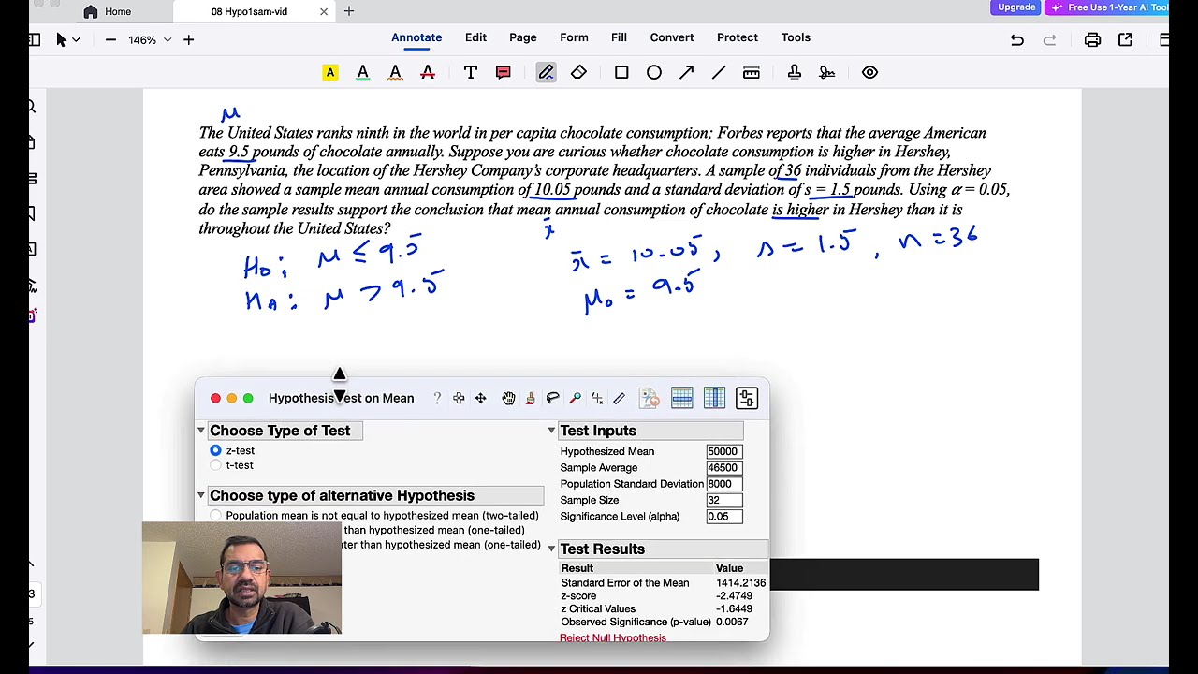Image resolution: width=1198 pixels, height=674 pixels.
Task: Select the eraser tool
Action: (x=578, y=72)
